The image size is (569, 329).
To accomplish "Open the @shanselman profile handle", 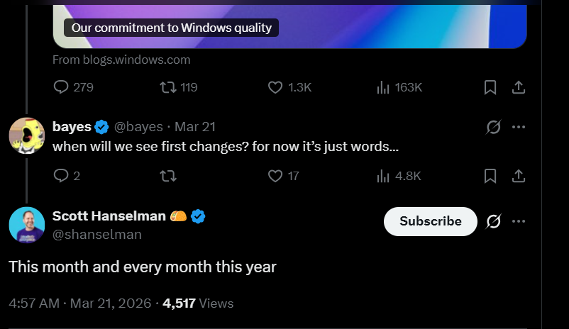I will (x=97, y=235).
